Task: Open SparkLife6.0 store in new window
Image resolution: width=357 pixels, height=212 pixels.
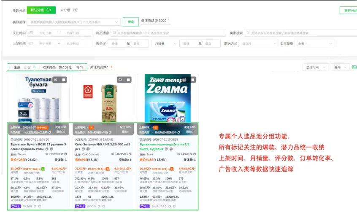Action: [x=174, y=207]
